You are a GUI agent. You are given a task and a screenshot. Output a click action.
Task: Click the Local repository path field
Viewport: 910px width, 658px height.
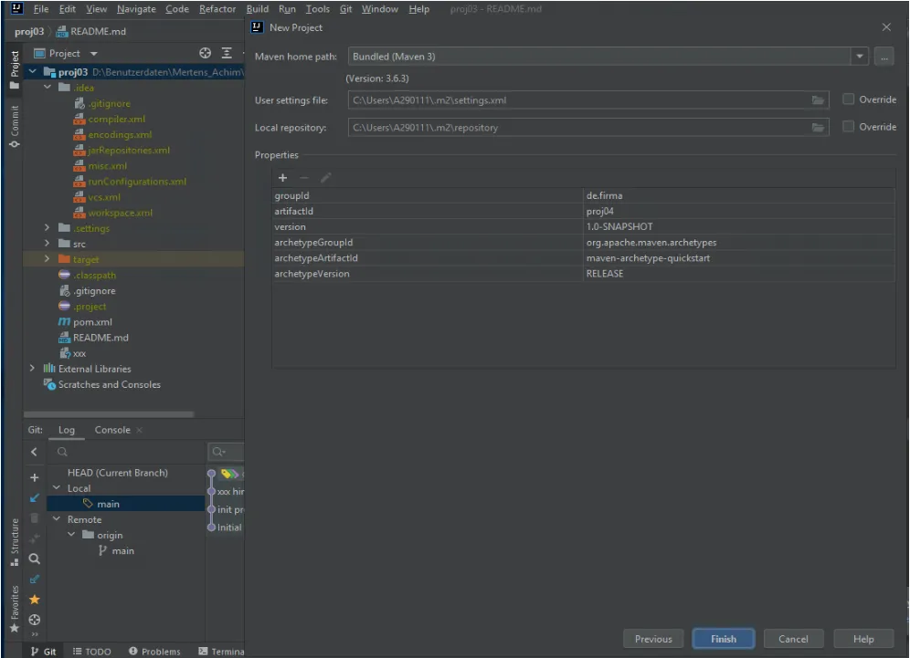pos(587,128)
